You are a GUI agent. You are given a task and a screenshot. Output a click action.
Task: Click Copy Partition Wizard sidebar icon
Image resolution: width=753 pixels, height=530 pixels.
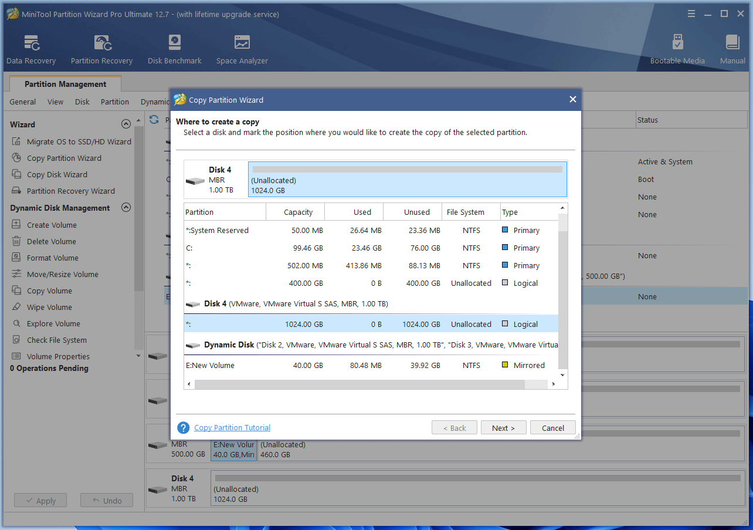(x=16, y=158)
